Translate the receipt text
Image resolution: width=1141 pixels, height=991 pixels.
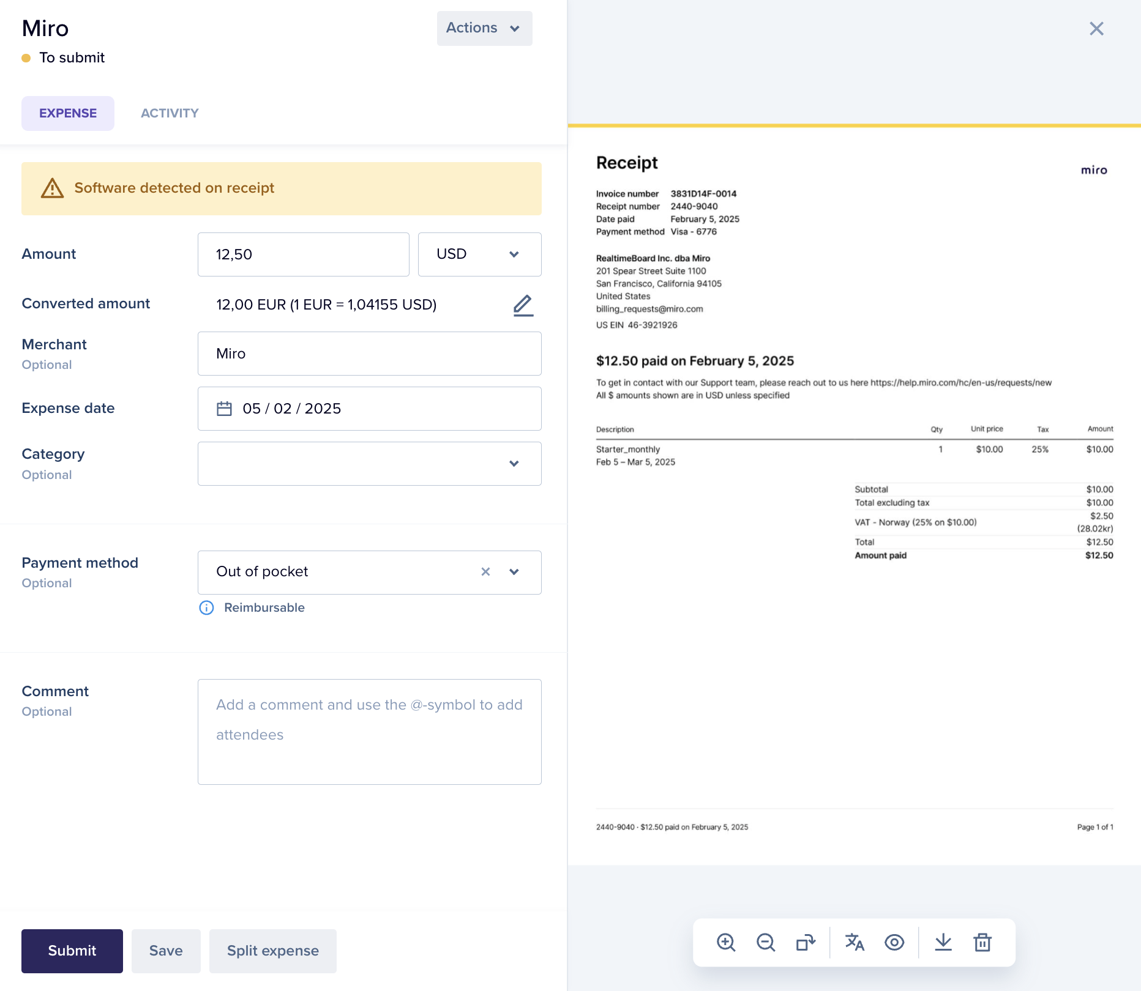pos(855,942)
